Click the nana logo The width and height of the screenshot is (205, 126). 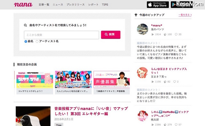point(23,4)
